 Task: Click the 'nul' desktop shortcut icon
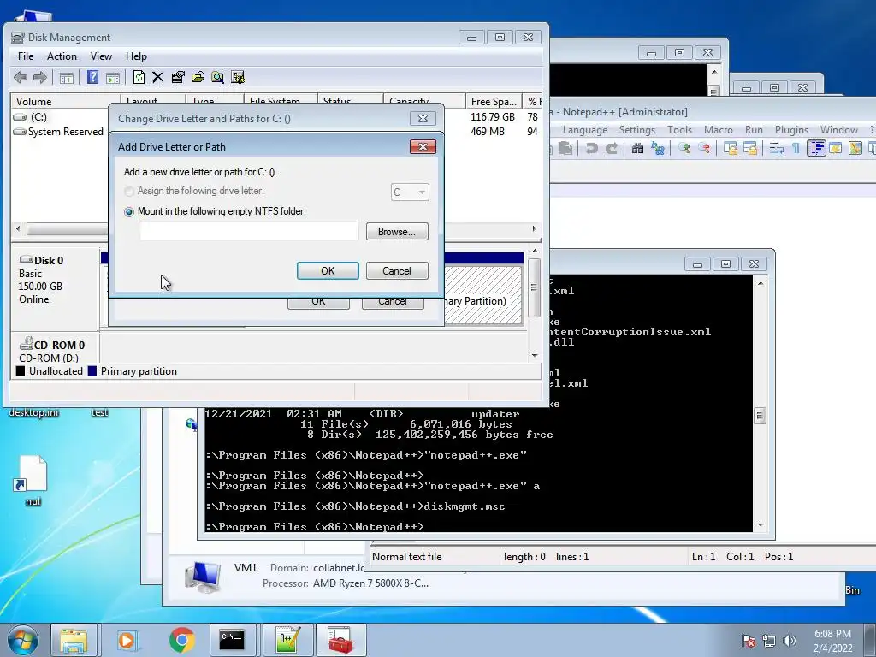pyautogui.click(x=33, y=481)
